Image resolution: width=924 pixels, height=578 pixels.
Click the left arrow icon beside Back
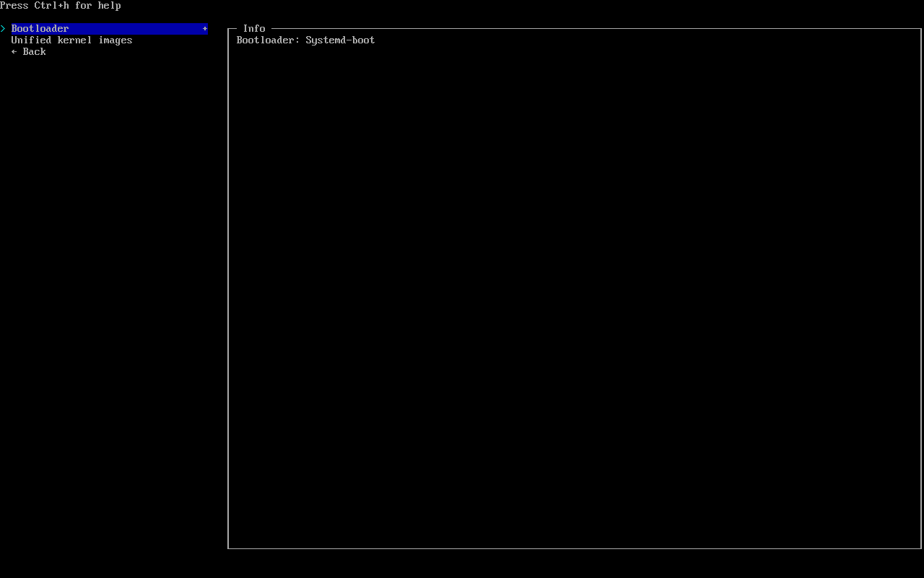tap(14, 52)
